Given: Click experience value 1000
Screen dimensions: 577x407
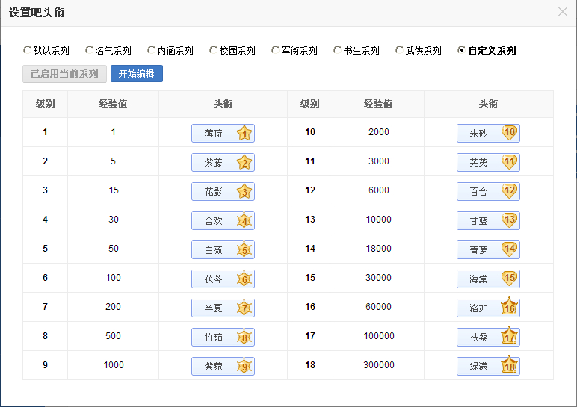Looking at the screenshot, I should click(114, 364).
